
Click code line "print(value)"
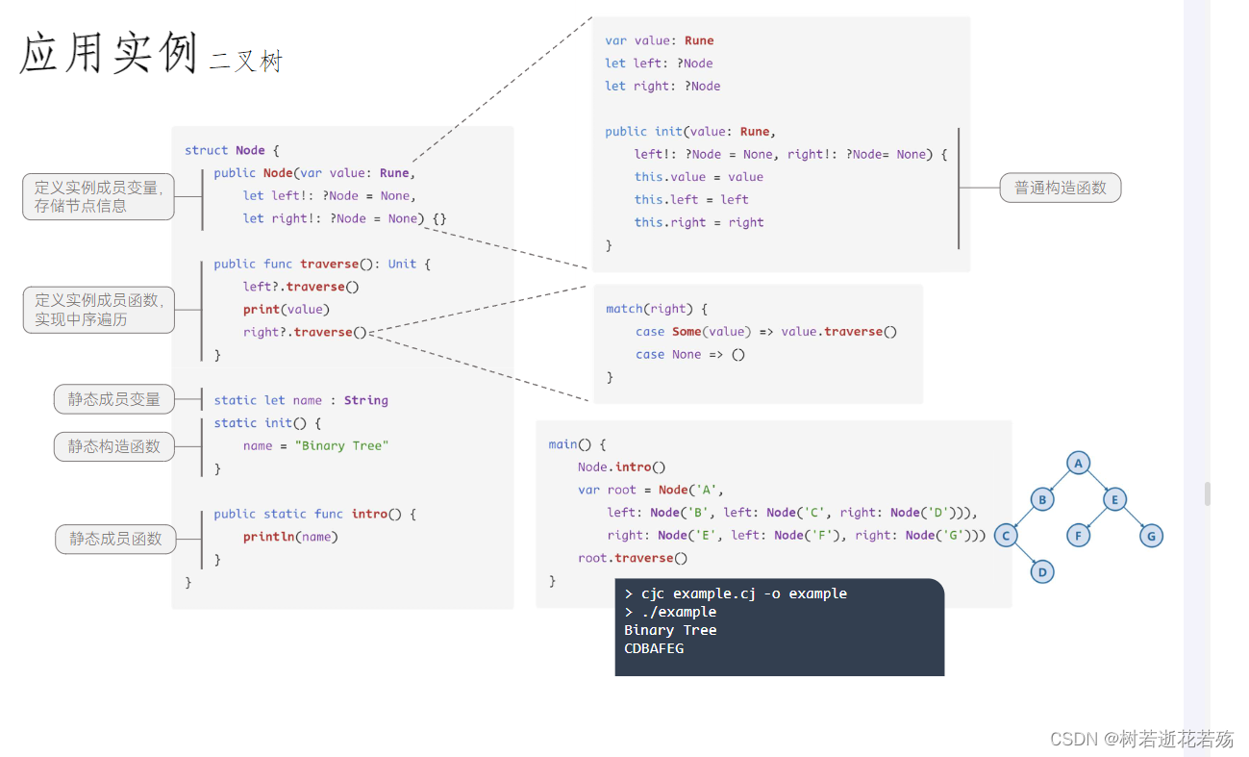click(286, 309)
